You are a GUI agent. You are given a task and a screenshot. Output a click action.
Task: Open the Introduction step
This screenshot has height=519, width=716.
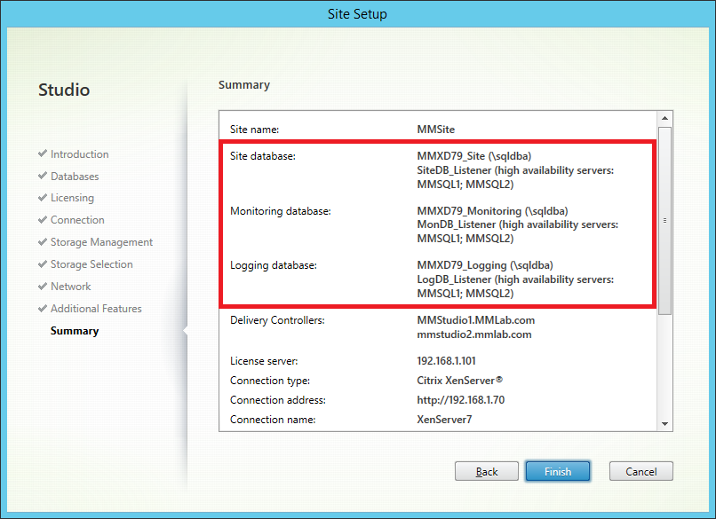pos(79,154)
